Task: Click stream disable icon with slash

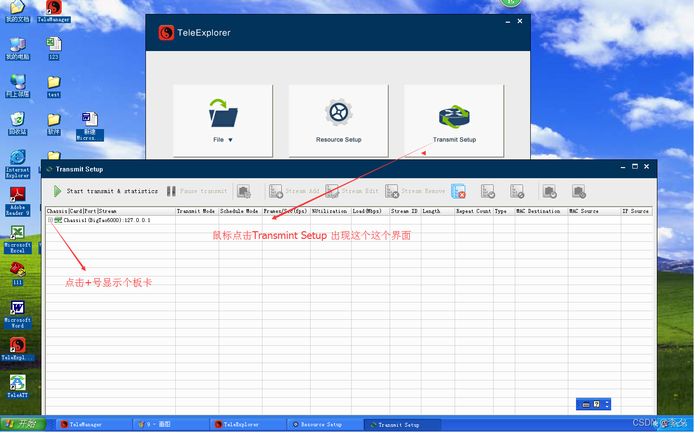Action: pos(517,192)
